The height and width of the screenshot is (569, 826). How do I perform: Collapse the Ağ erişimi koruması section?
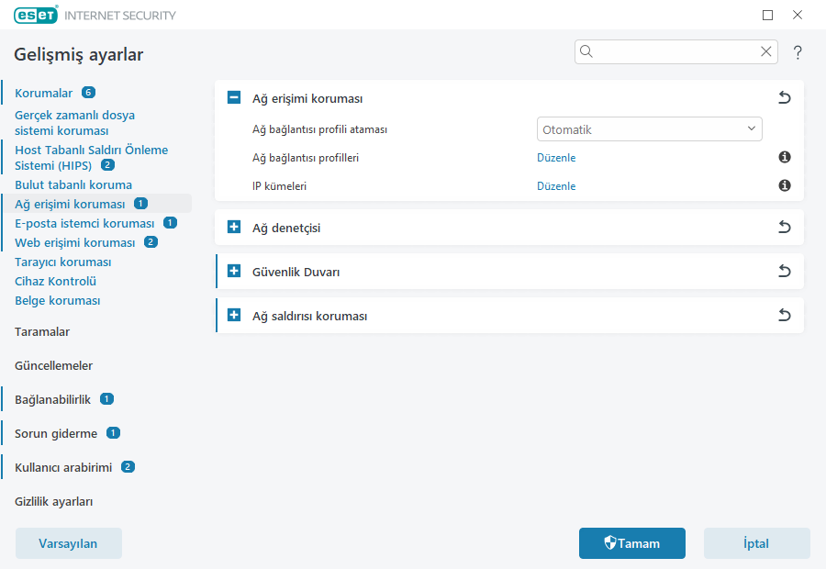(234, 97)
